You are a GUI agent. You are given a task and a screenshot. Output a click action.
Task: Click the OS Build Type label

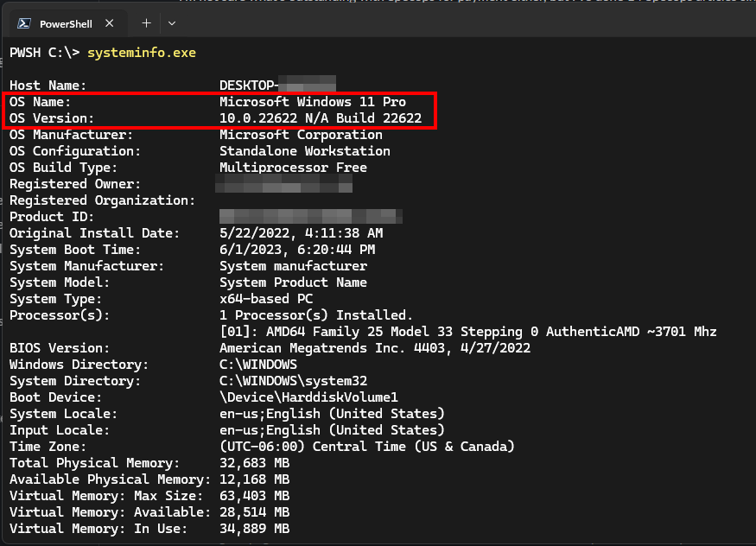pyautogui.click(x=63, y=168)
